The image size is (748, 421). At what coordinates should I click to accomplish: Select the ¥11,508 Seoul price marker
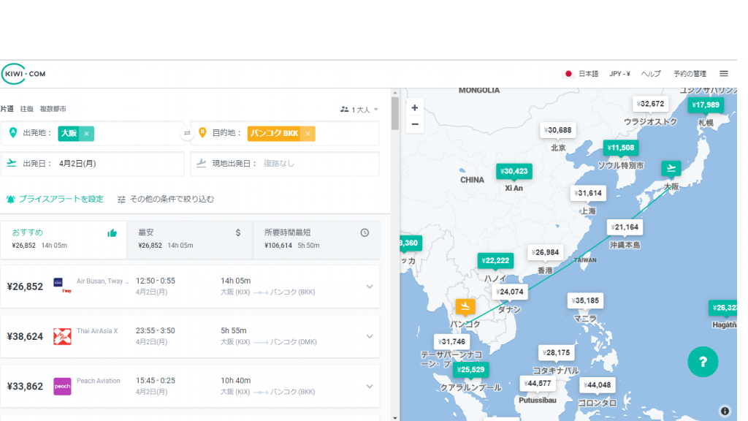click(x=621, y=148)
